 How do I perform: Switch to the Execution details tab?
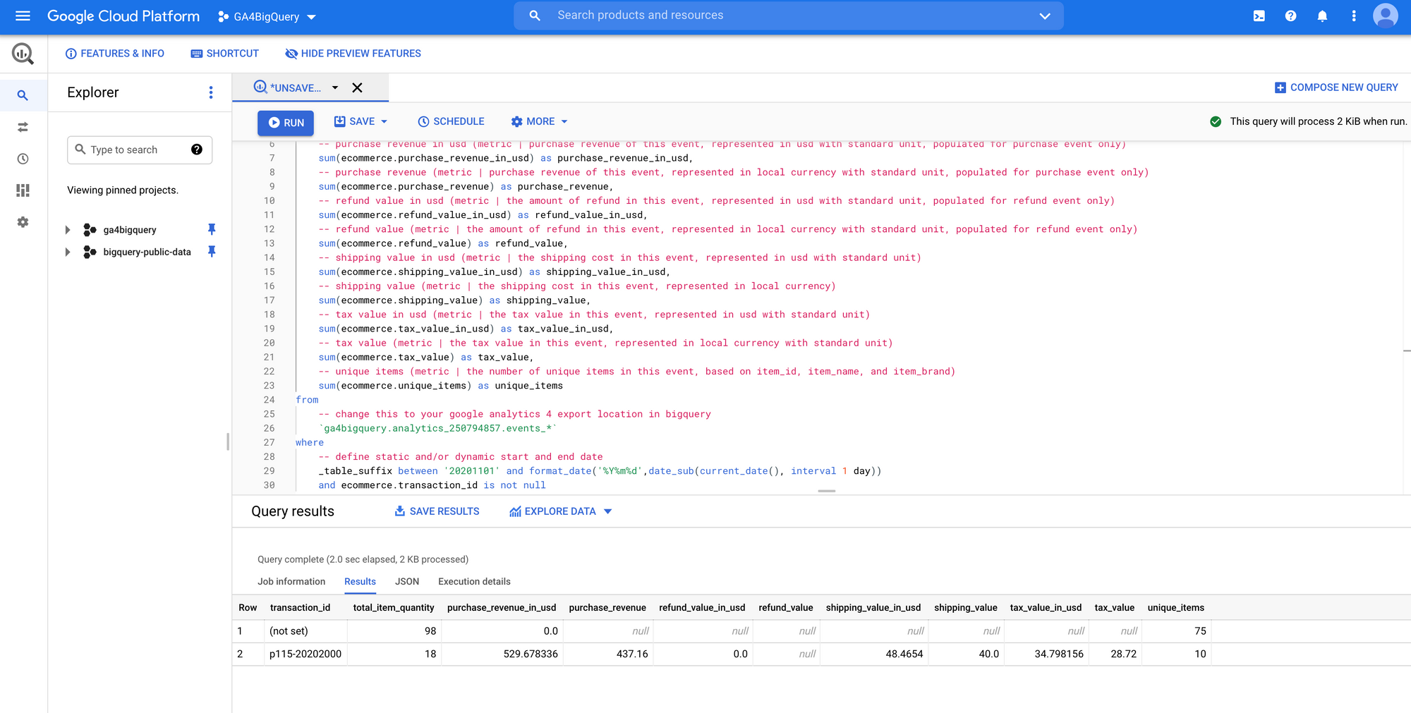(x=474, y=582)
